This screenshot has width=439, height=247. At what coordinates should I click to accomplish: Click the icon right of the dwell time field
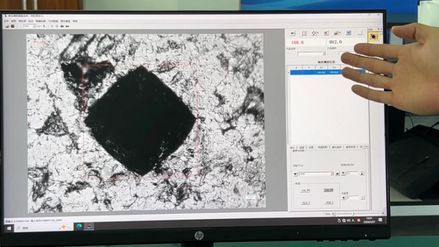point(362,173)
